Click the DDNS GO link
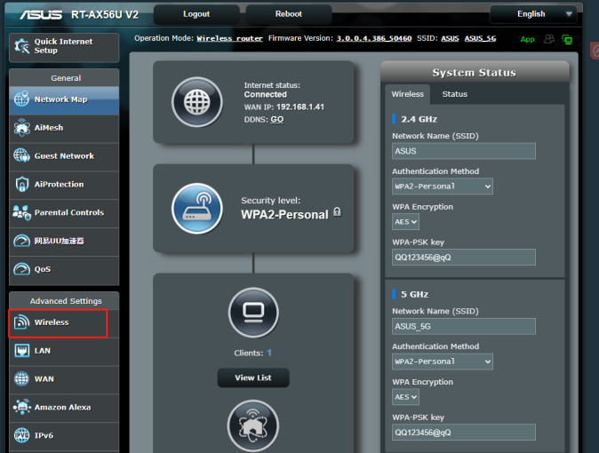Image resolution: width=599 pixels, height=453 pixels. click(x=277, y=119)
